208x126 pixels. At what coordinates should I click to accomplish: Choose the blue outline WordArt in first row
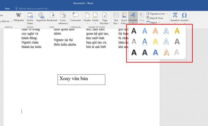pos(145,31)
